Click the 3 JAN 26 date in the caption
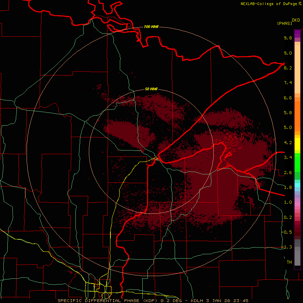This screenshot has height=303, width=303. [218, 301]
